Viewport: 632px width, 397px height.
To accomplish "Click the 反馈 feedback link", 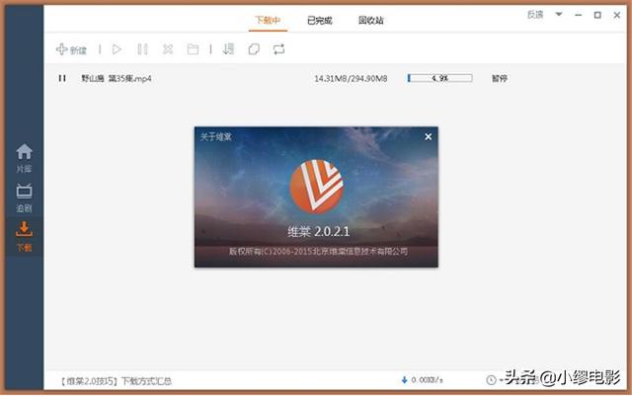I will pos(535,15).
